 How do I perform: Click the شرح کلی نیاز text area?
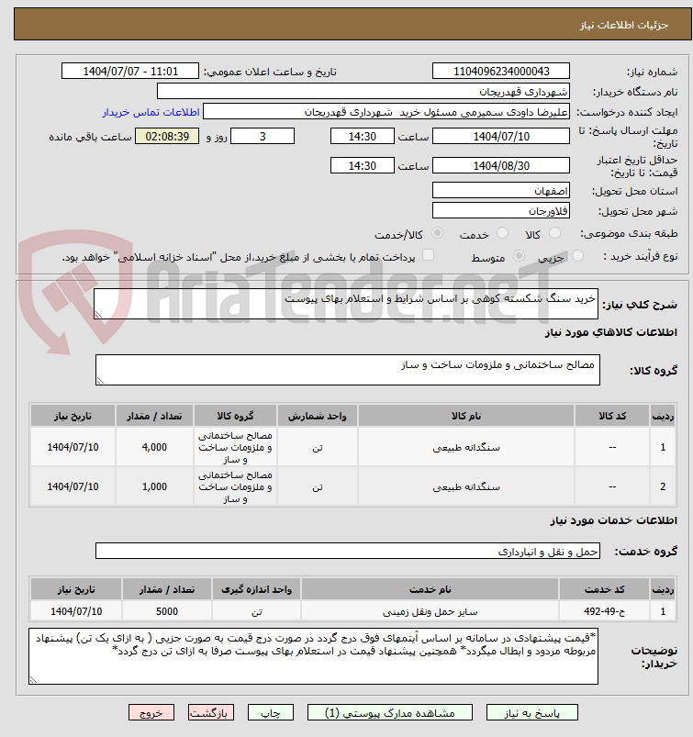(x=346, y=304)
